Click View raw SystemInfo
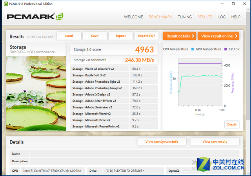Image resolution: width=251 pixels, height=176 pixels. [x=162, y=142]
